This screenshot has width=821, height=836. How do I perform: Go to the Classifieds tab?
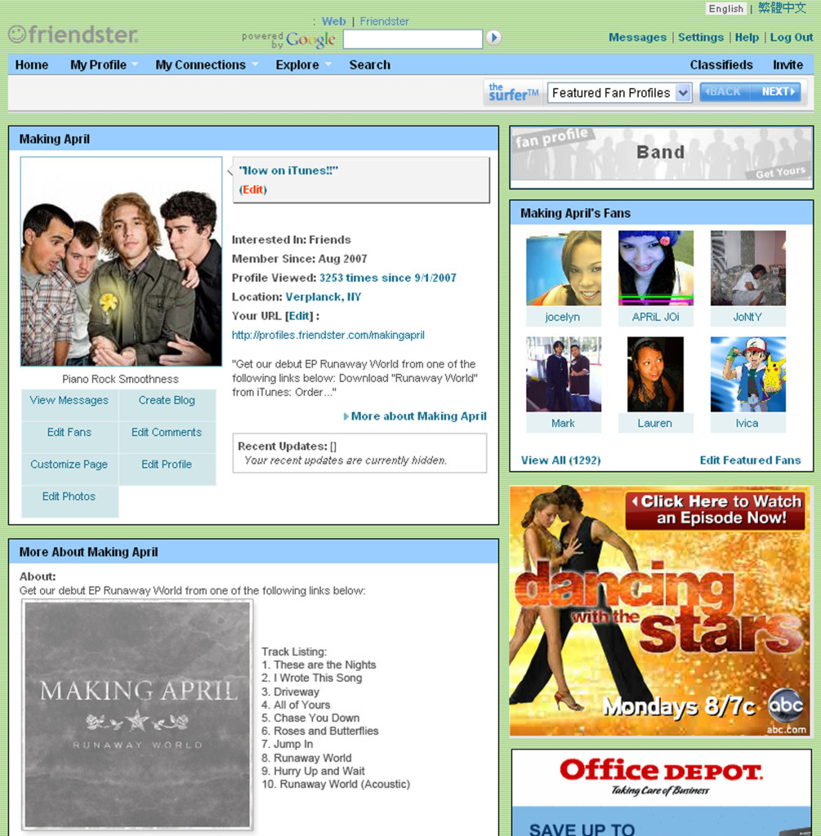721,65
